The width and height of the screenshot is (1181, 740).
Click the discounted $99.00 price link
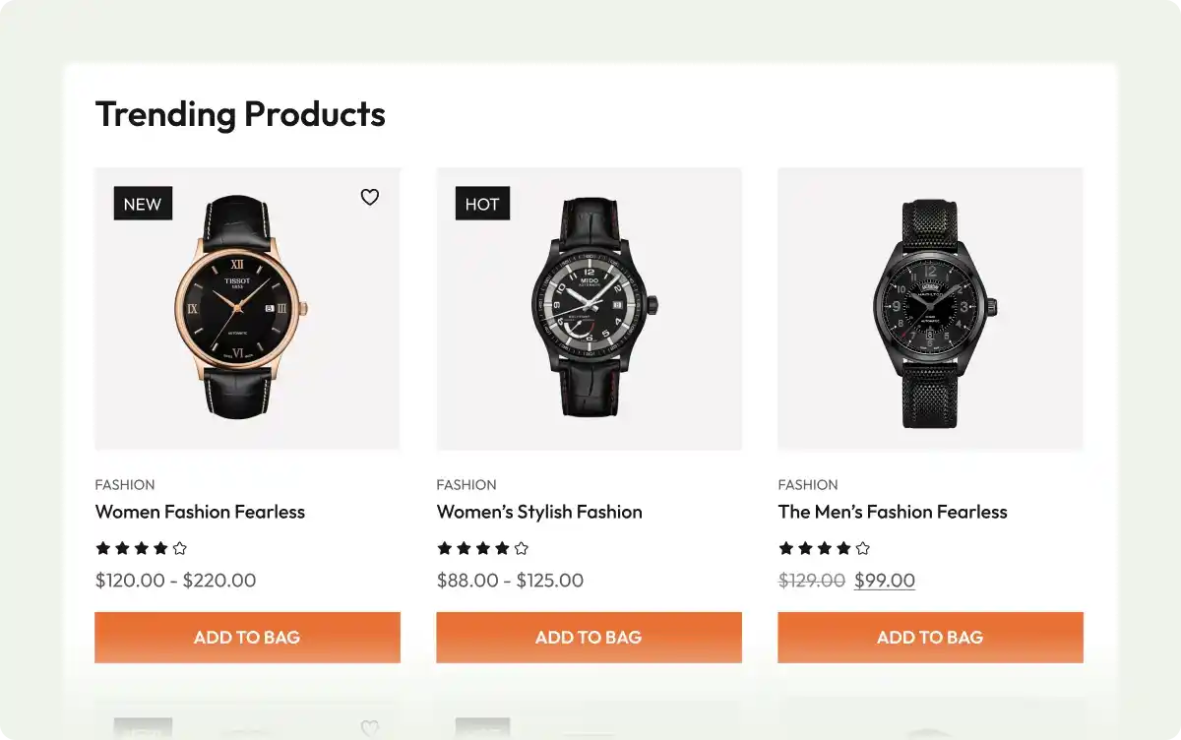point(884,581)
